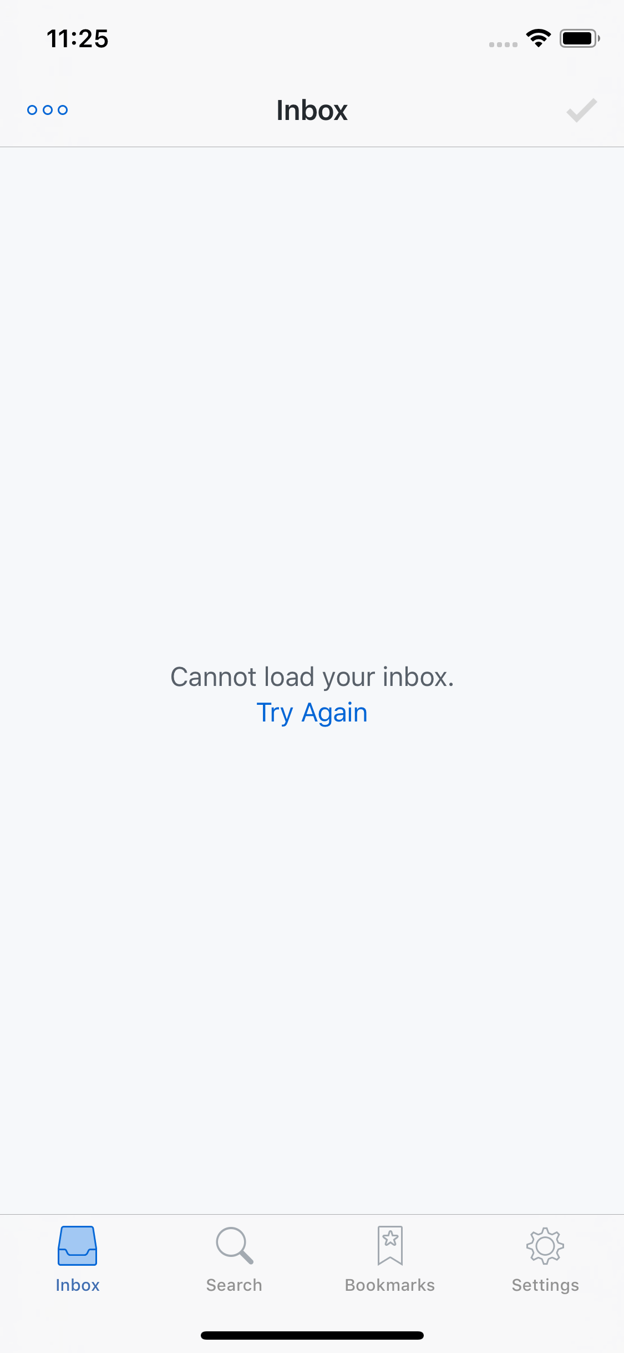Open the Settings gear icon
624x1353 pixels.
click(545, 1246)
